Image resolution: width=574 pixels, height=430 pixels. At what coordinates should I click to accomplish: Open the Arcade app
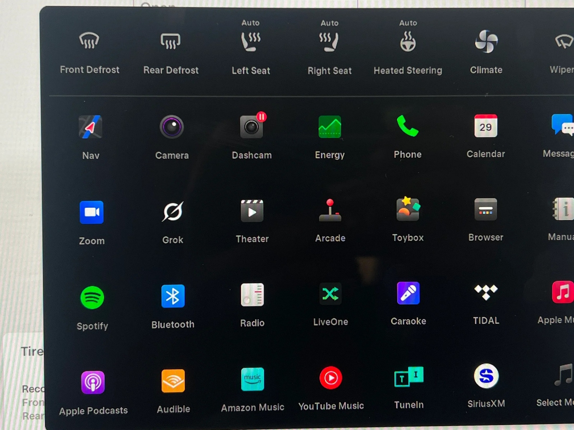click(330, 211)
